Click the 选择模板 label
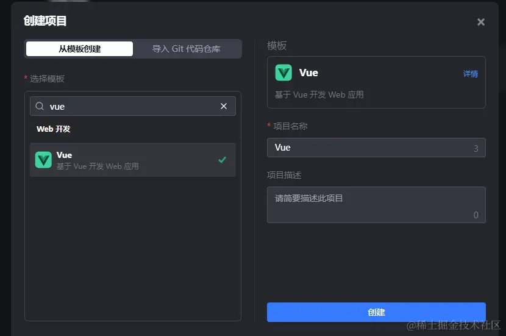 click(x=47, y=79)
